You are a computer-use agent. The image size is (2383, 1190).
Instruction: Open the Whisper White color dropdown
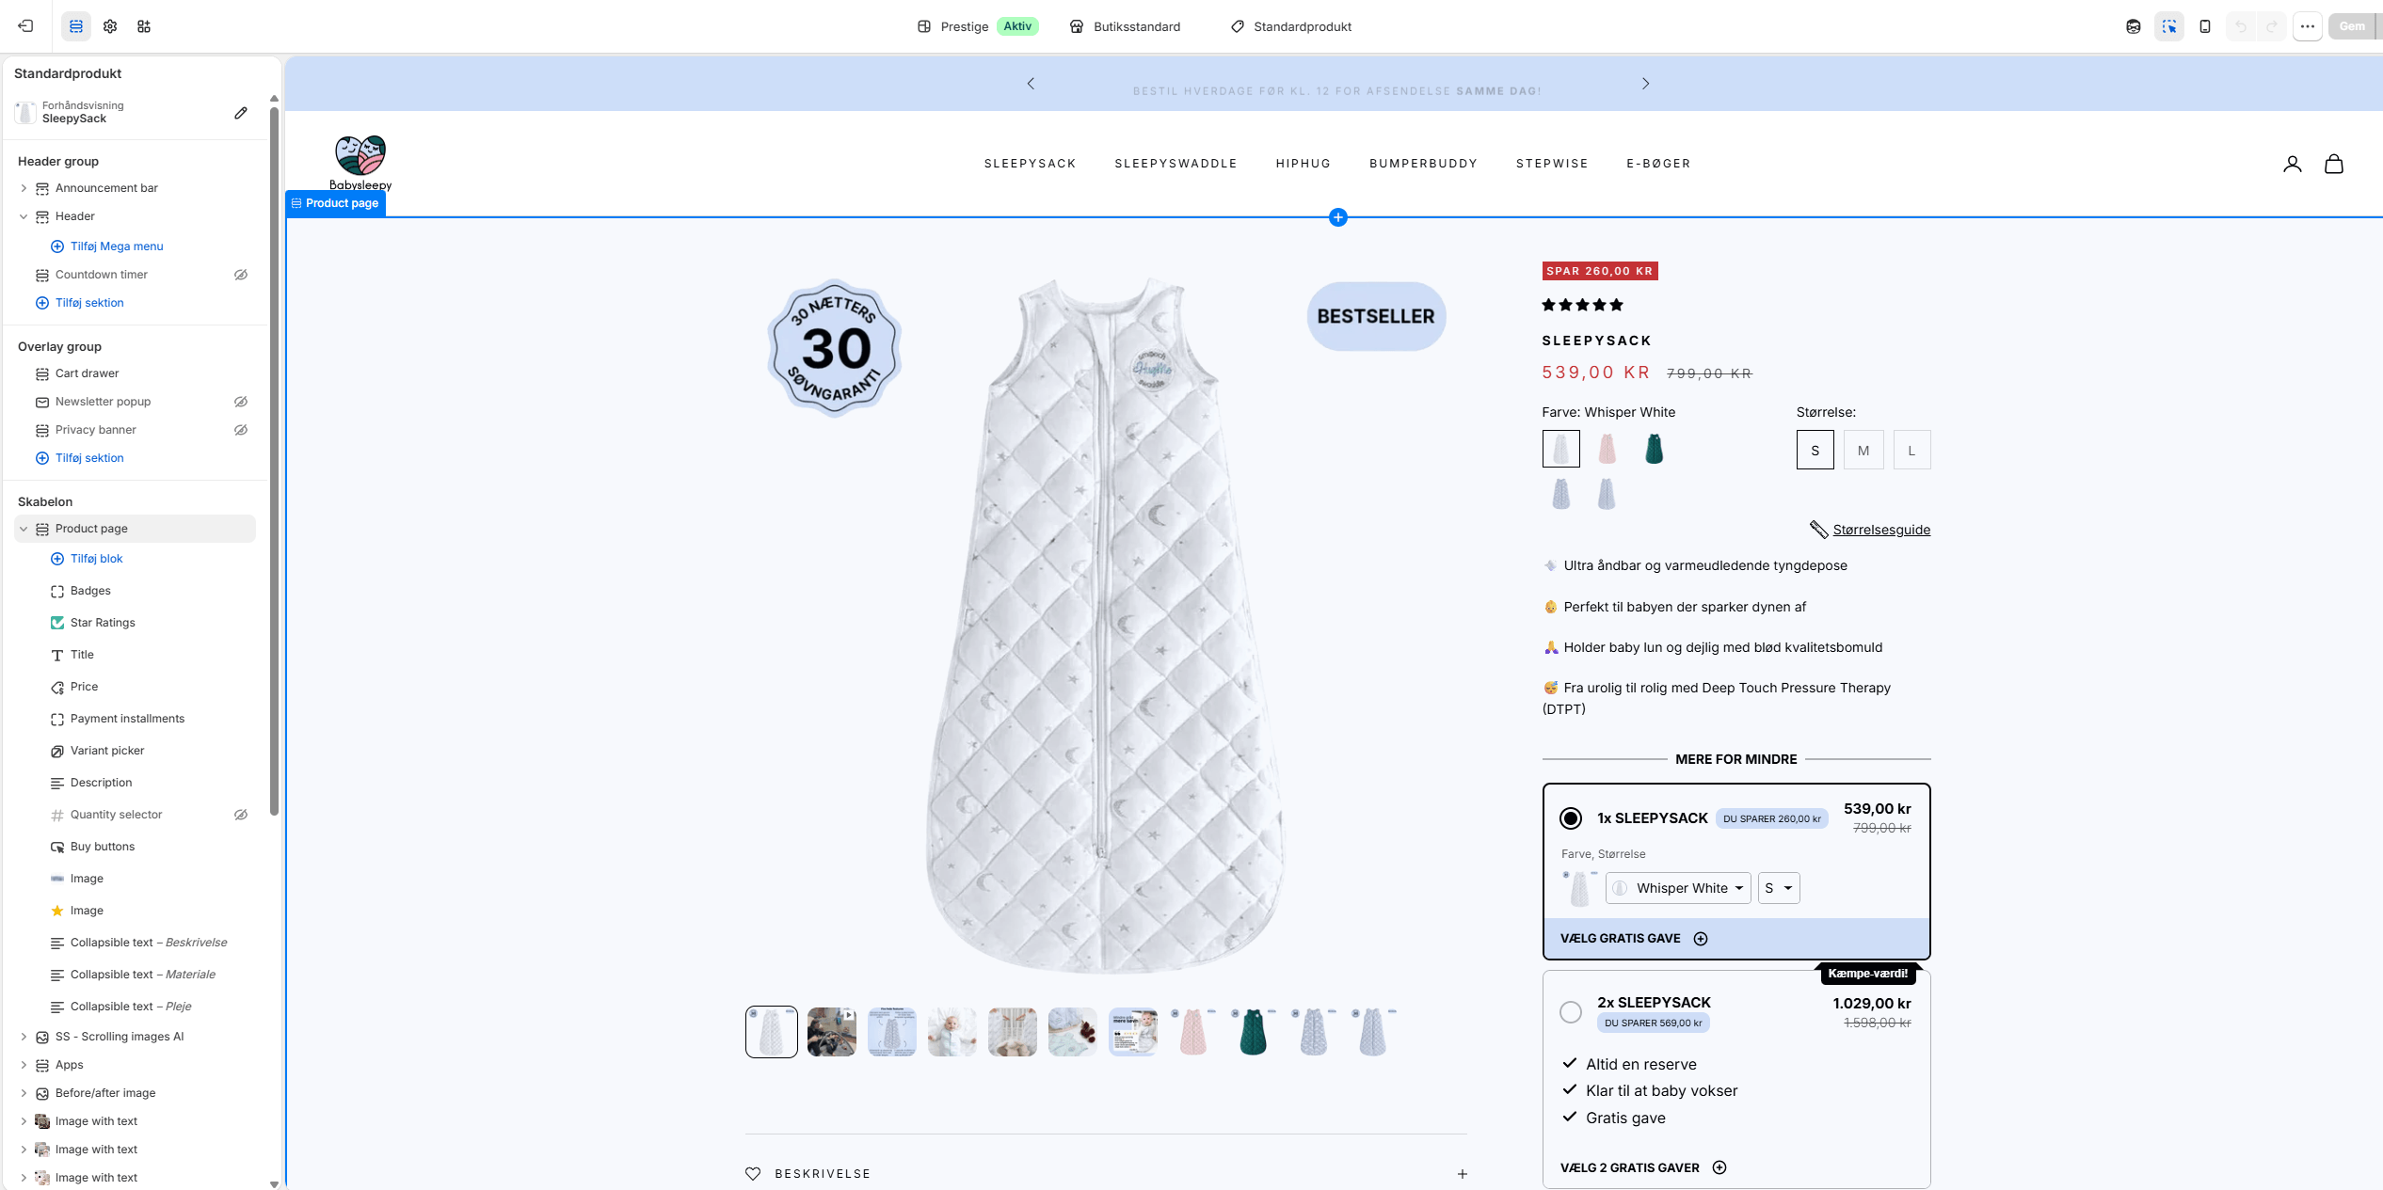1678,888
